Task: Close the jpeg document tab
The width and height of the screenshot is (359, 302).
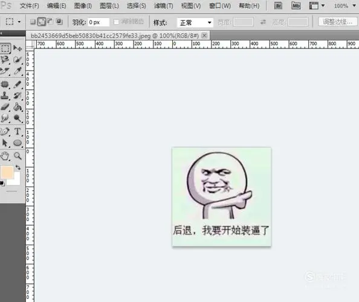Action: pos(204,36)
